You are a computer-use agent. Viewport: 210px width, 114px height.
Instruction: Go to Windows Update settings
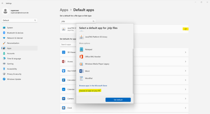click(x=14, y=79)
